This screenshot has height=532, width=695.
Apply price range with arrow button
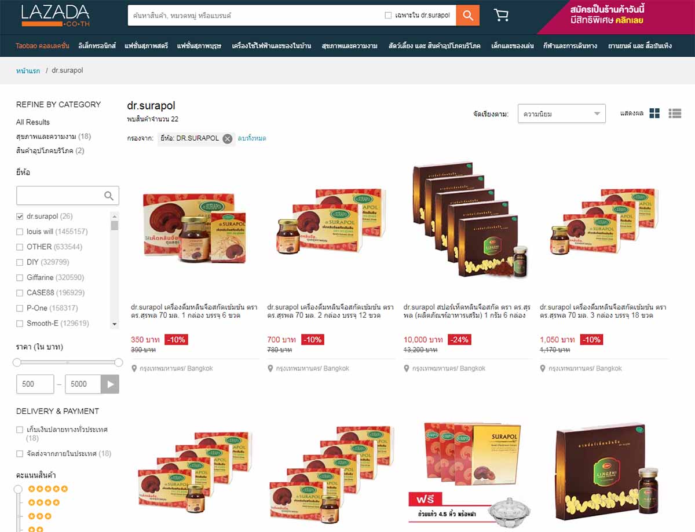[x=110, y=384]
